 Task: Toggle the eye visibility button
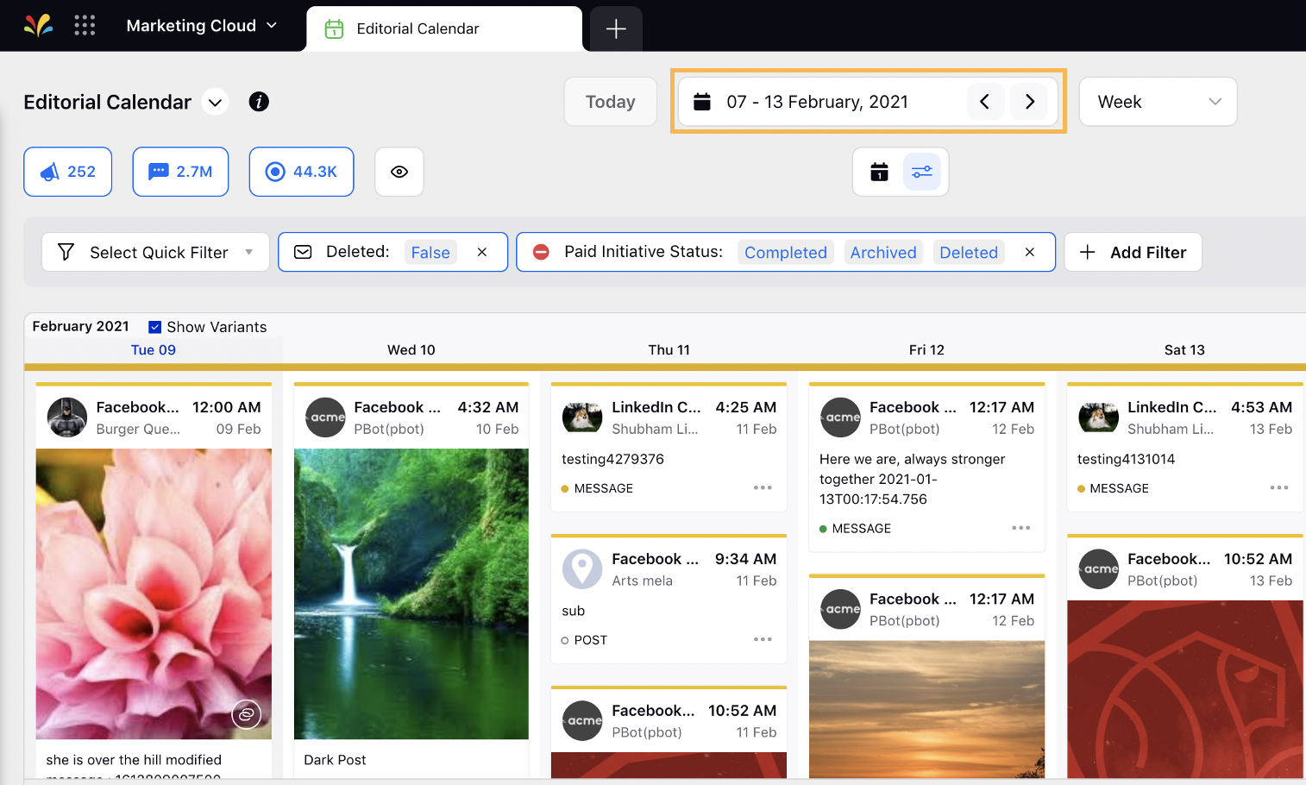399,172
